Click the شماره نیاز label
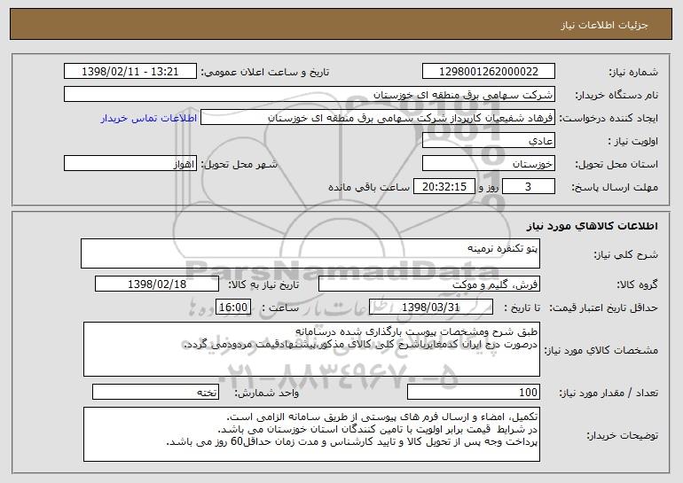Image resolution: width=683 pixels, height=483 pixels. pyautogui.click(x=633, y=73)
